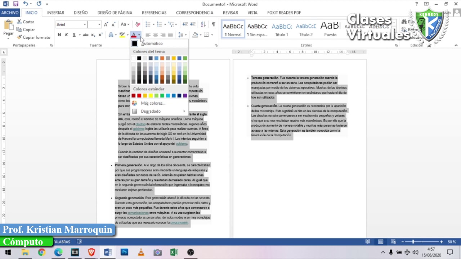This screenshot has height=259, width=461.
Task: Toggle italic K formatting
Action: (67, 35)
